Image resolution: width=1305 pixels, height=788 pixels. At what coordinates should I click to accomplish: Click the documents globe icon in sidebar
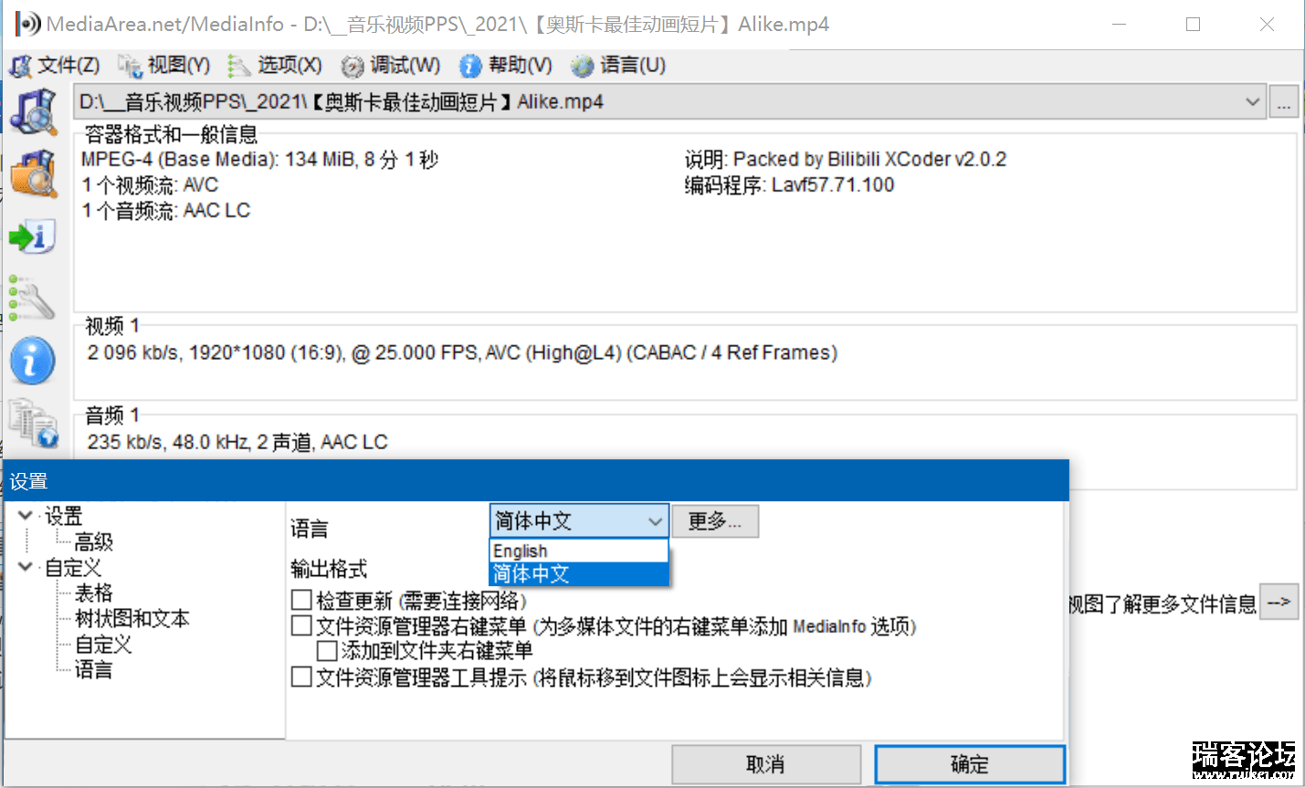pos(34,425)
